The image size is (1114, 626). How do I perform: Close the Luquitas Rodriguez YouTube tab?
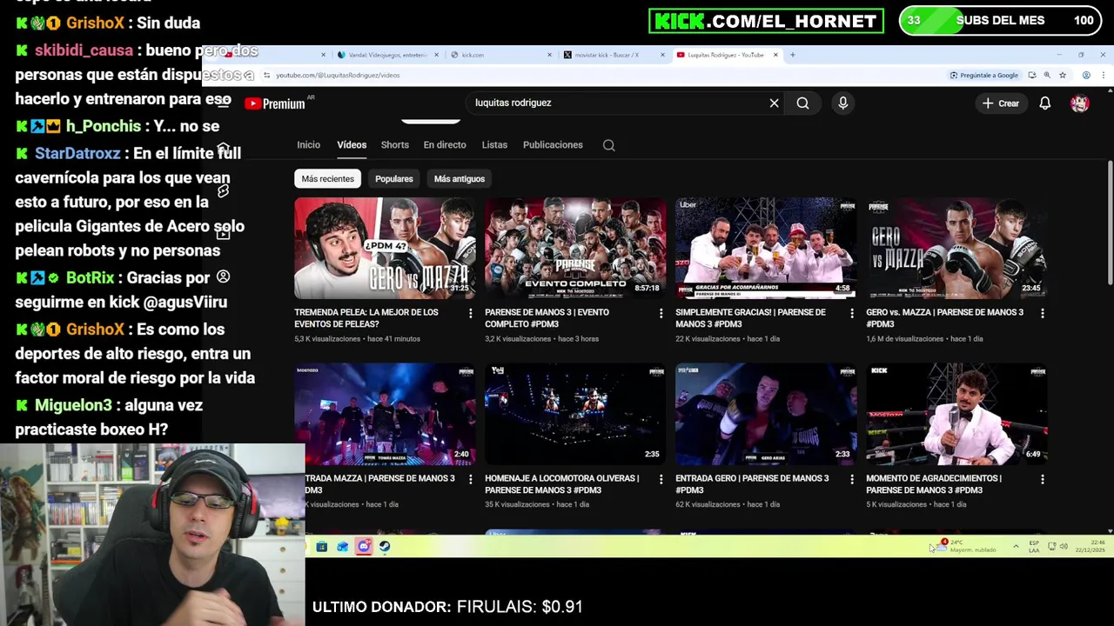point(775,55)
